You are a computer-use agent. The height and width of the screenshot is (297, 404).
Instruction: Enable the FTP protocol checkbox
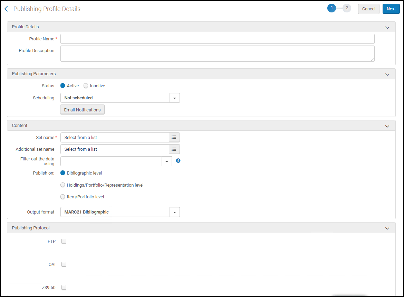pyautogui.click(x=64, y=241)
